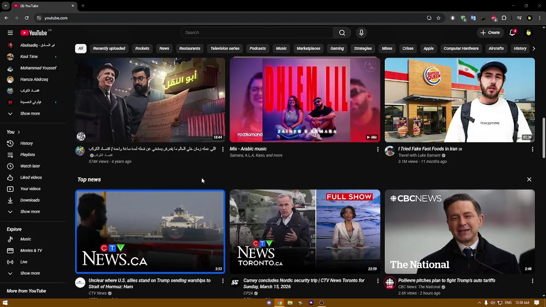Viewport: 546px width, 307px height.
Task: Select the All filter chip
Action: pos(81,48)
